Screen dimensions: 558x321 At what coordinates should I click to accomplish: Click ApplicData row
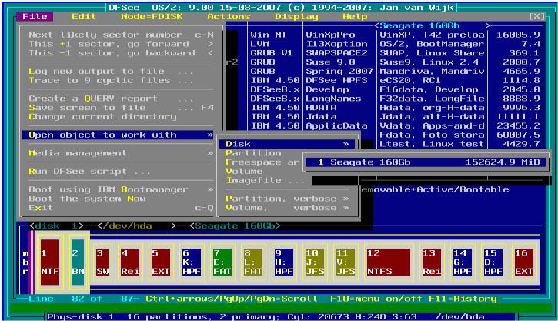pyautogui.click(x=395, y=125)
